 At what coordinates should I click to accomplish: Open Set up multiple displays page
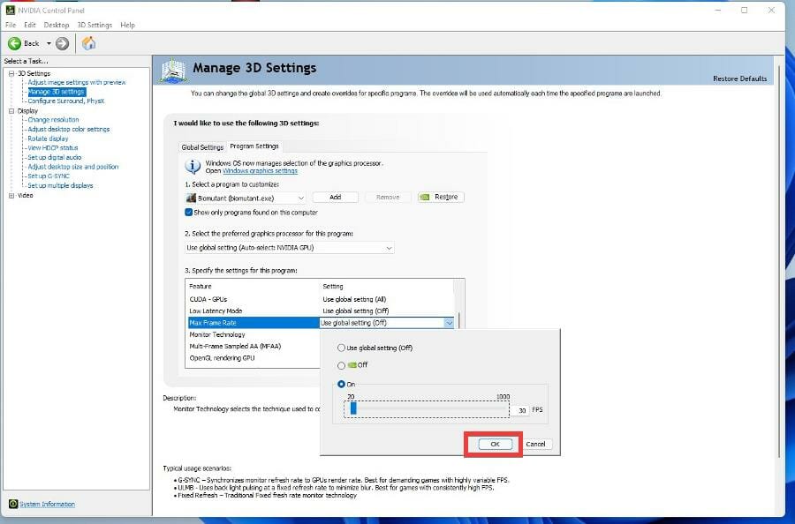click(x=60, y=186)
